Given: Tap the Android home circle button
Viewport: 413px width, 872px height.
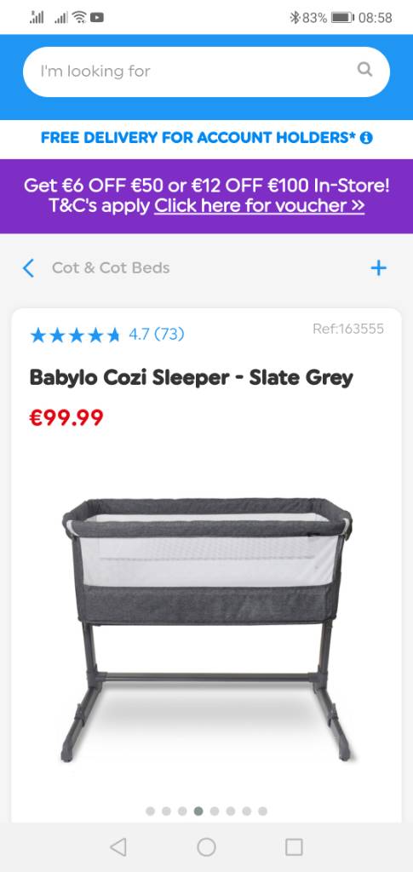Looking at the screenshot, I should pyautogui.click(x=206, y=847).
